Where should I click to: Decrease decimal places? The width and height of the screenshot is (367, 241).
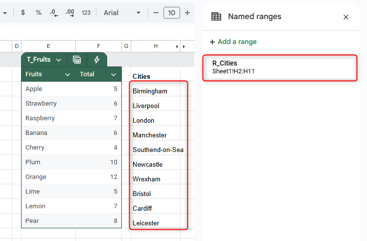tap(54, 13)
